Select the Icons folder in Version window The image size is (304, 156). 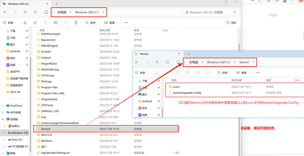pos(176,87)
